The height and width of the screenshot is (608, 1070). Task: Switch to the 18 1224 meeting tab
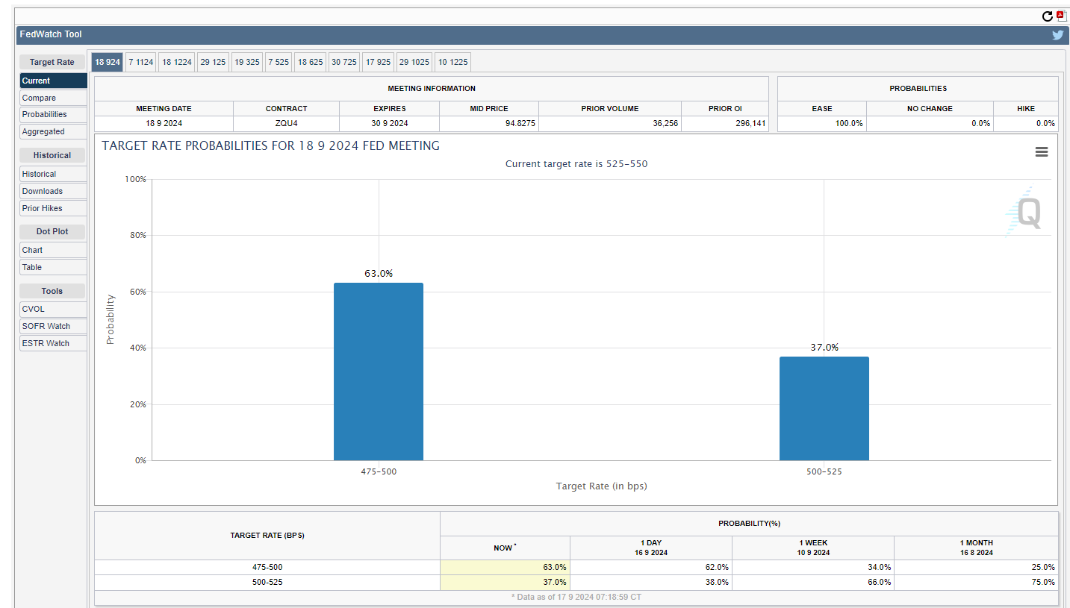pyautogui.click(x=177, y=62)
